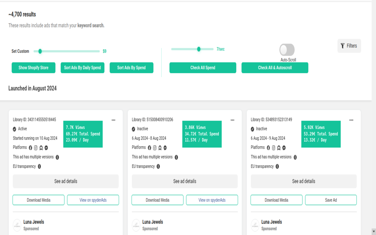Click the Audience Network icon on first ad
376x235 pixels.
click(x=41, y=147)
